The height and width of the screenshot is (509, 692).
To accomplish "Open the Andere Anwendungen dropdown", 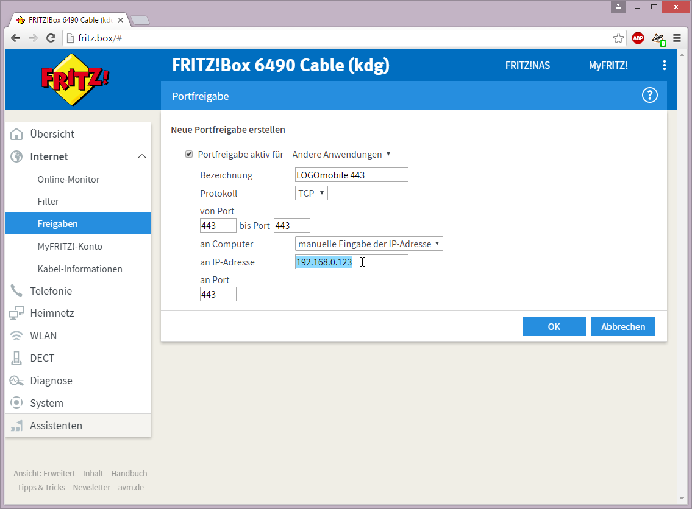I will click(341, 154).
